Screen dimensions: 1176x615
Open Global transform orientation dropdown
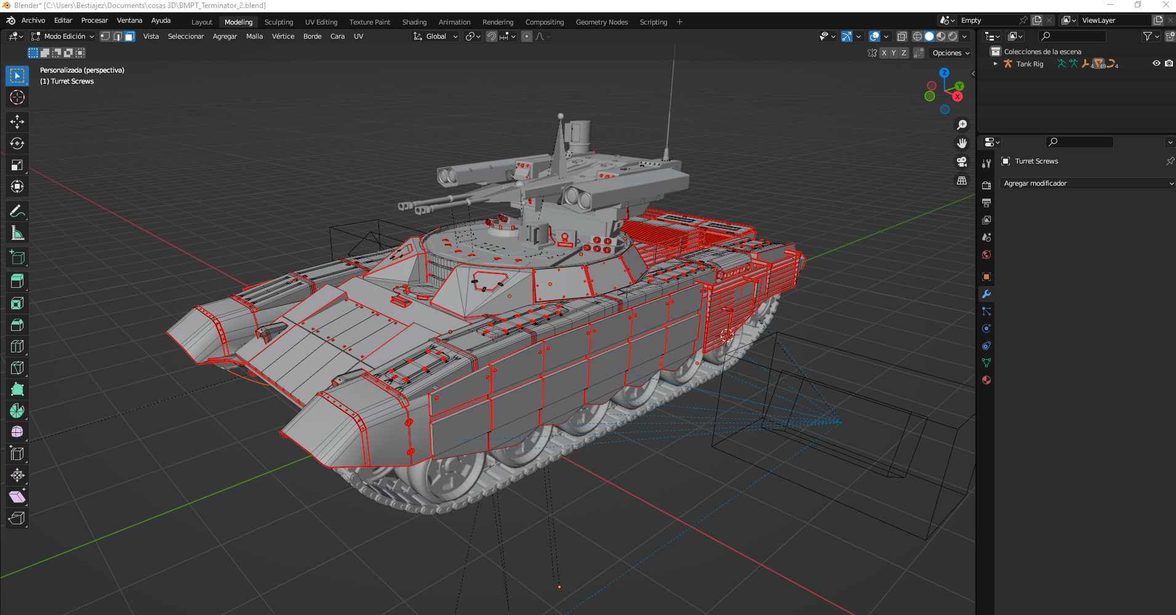tap(435, 36)
